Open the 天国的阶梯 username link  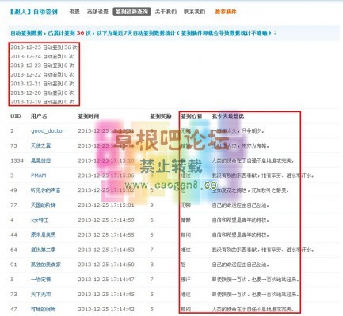point(44,205)
